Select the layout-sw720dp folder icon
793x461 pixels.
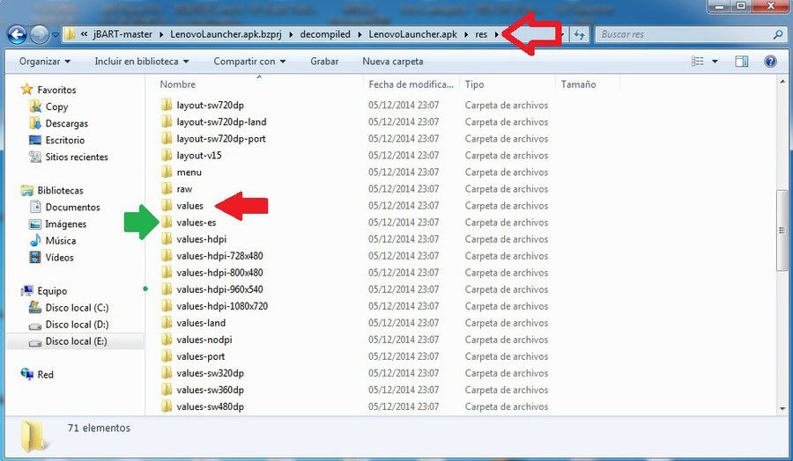tap(167, 105)
